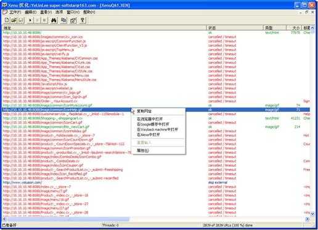Click the Stop square toolbar icon
Viewport: 318px width, 230px height.
coord(44,20)
